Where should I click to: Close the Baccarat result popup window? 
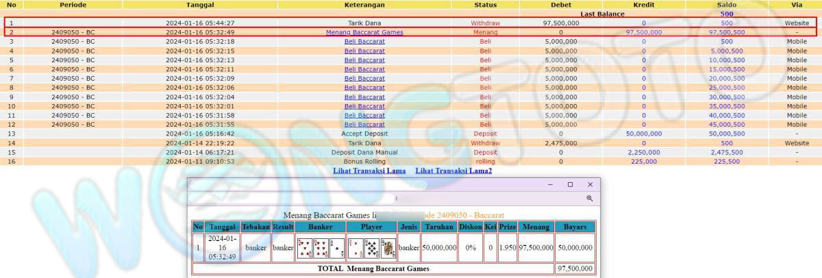[590, 185]
